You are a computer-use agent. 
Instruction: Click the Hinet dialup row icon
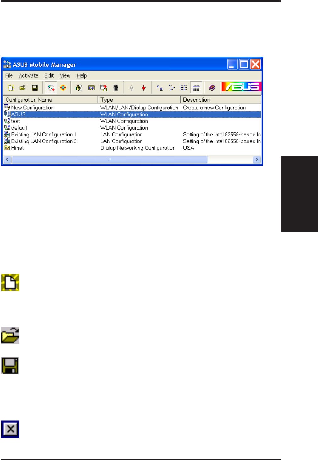tap(7, 148)
